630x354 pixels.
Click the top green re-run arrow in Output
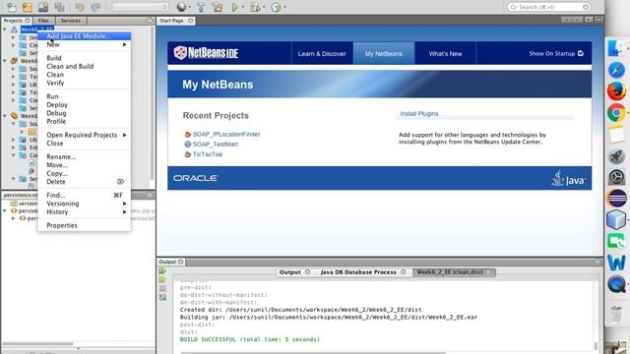click(162, 271)
